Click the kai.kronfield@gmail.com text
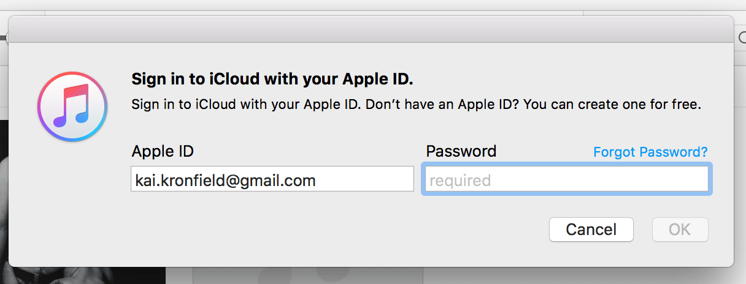 [x=225, y=181]
